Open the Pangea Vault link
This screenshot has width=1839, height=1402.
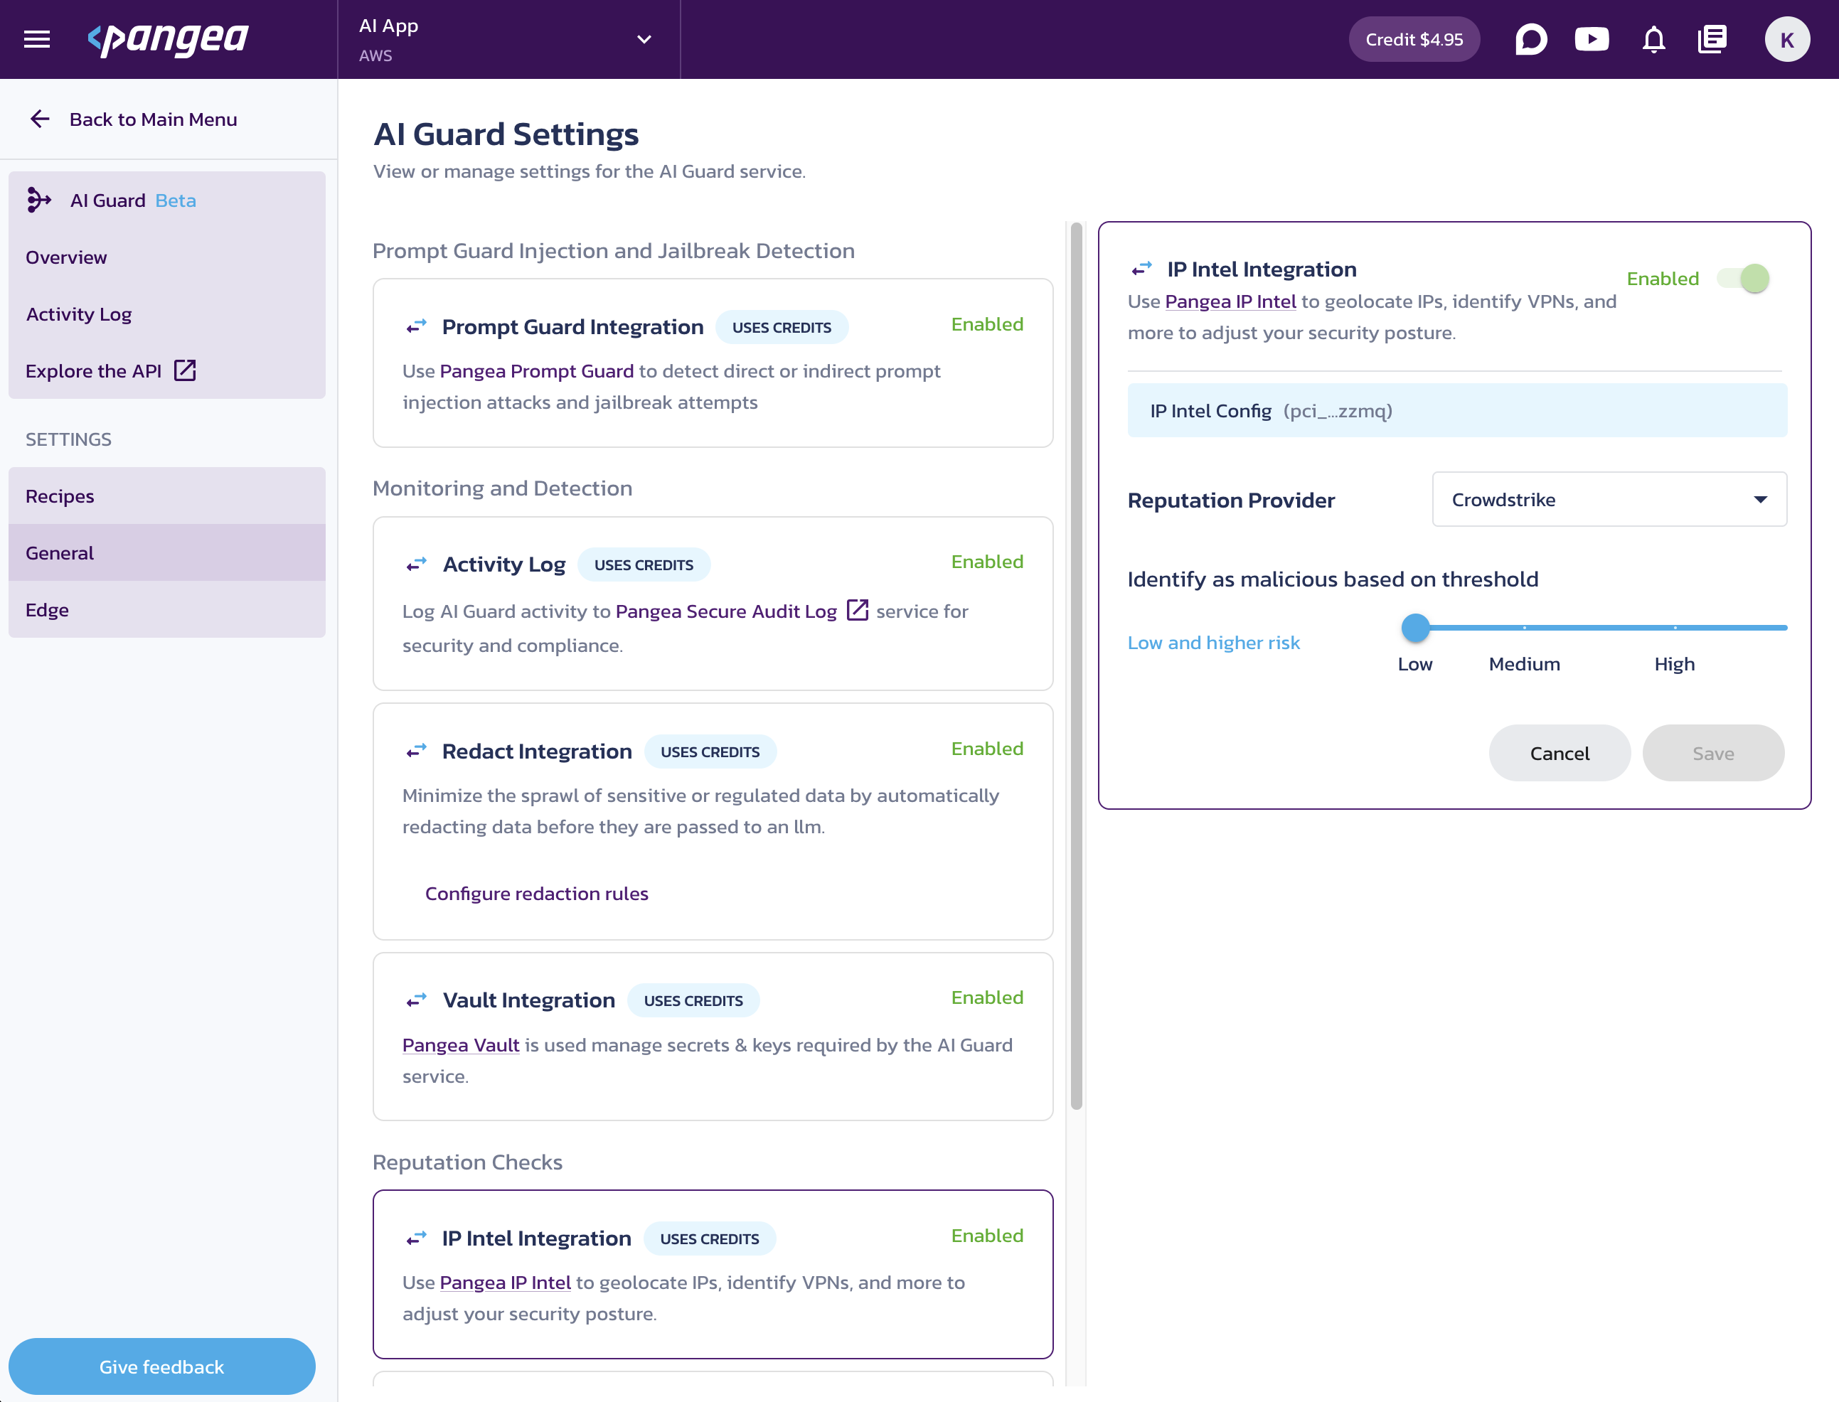[461, 1045]
